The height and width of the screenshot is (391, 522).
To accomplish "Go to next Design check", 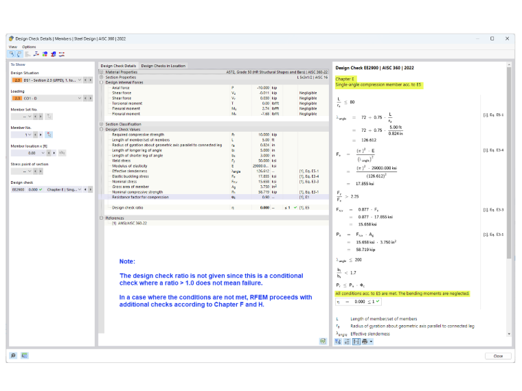I will point(90,189).
